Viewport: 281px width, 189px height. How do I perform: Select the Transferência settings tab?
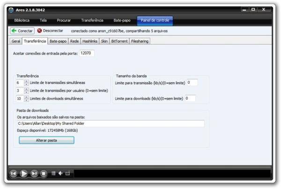point(35,41)
